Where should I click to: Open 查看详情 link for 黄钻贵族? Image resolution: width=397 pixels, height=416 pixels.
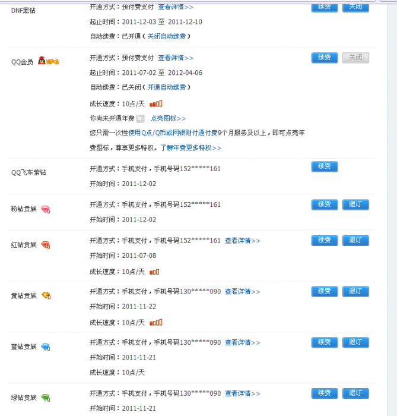point(243,292)
